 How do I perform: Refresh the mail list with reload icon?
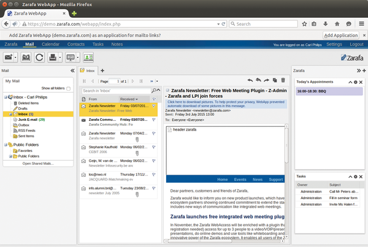39,57
